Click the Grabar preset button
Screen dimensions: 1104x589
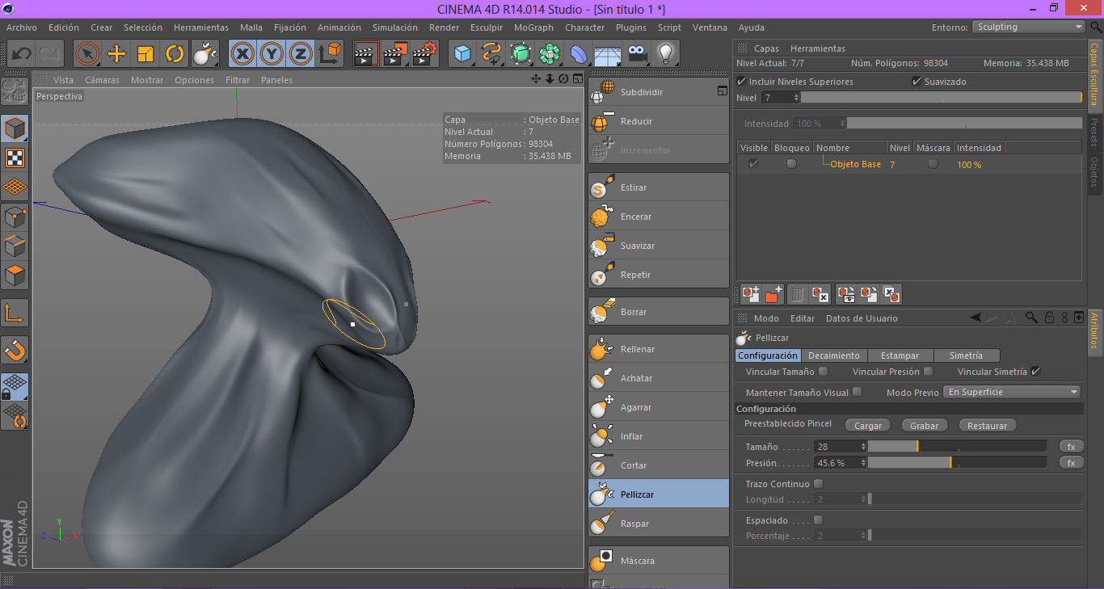pyautogui.click(x=924, y=426)
